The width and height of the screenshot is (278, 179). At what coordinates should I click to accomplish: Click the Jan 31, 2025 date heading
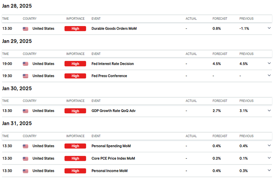(17, 124)
